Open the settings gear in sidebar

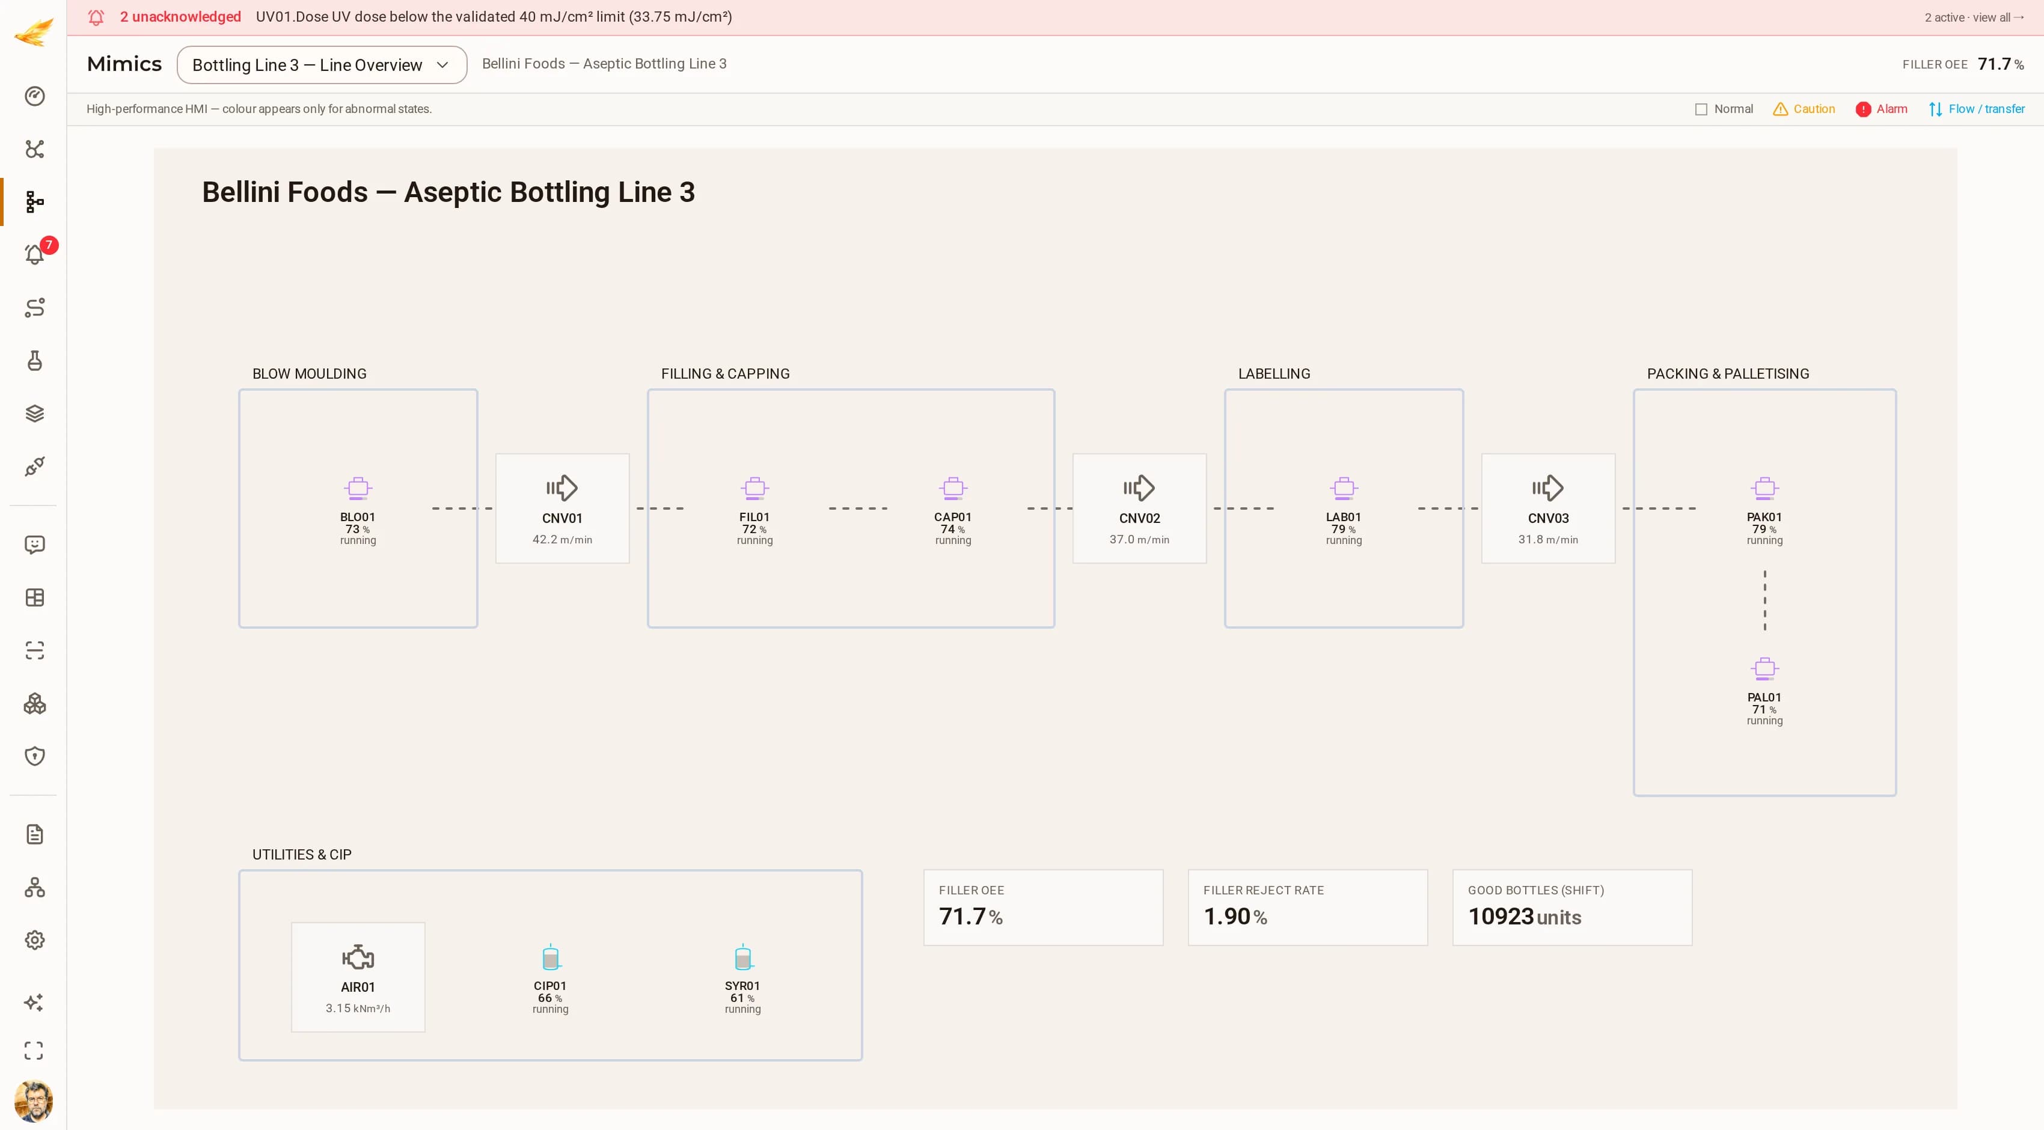pos(34,940)
